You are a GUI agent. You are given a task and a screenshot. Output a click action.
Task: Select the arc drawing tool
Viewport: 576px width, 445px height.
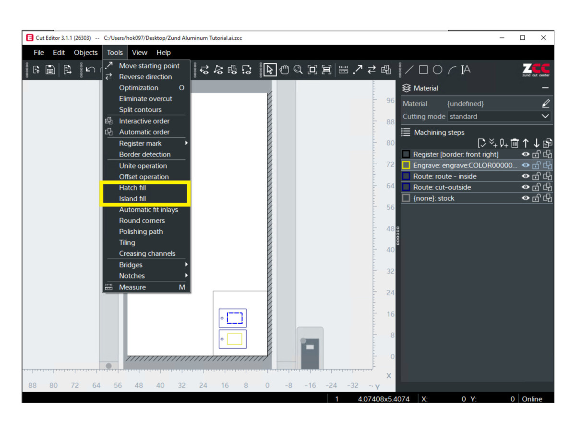(452, 70)
